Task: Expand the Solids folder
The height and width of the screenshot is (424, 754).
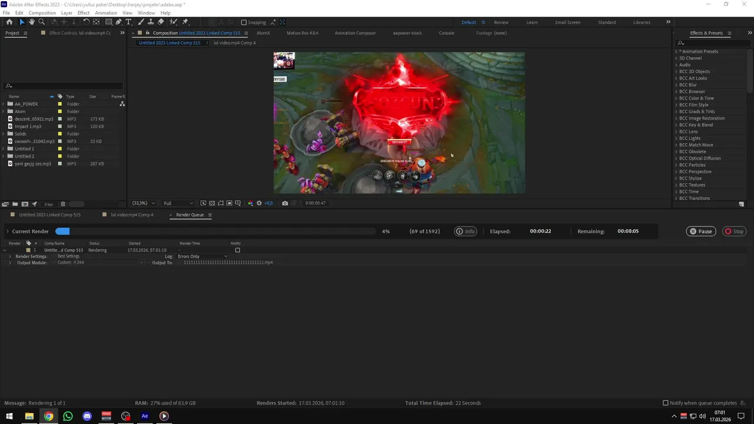Action: tap(4, 134)
